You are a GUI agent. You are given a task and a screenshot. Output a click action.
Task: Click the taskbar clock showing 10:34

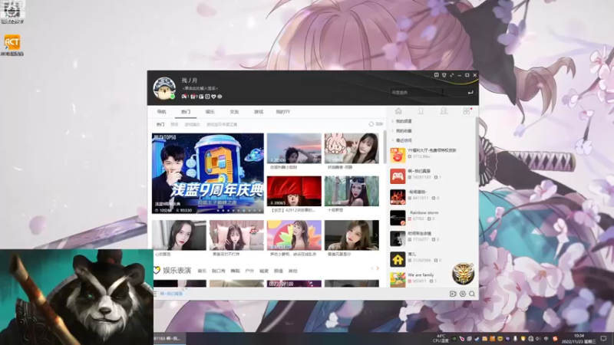579,339
